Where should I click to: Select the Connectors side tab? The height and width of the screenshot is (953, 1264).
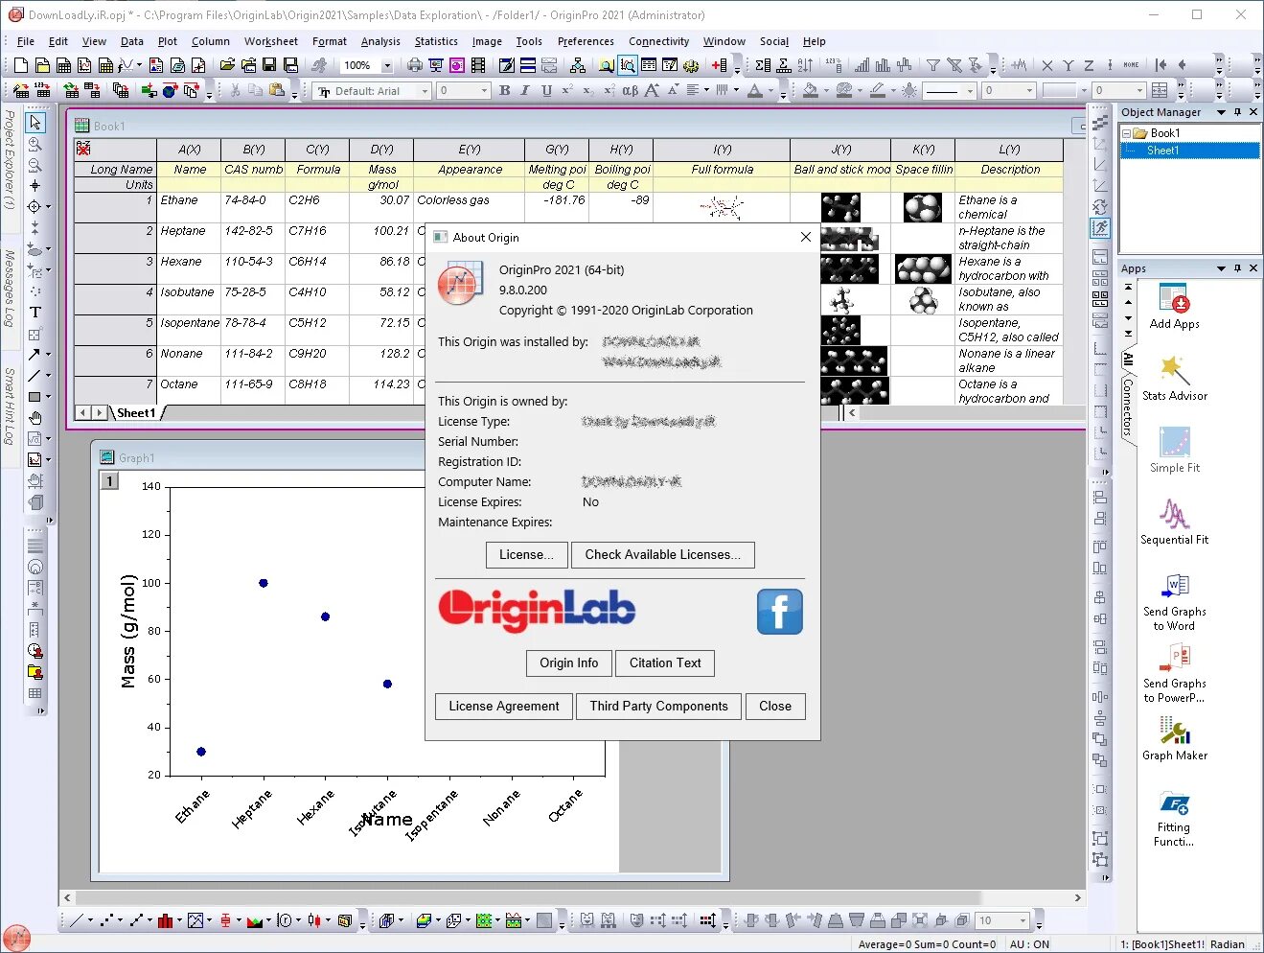pos(1128,407)
